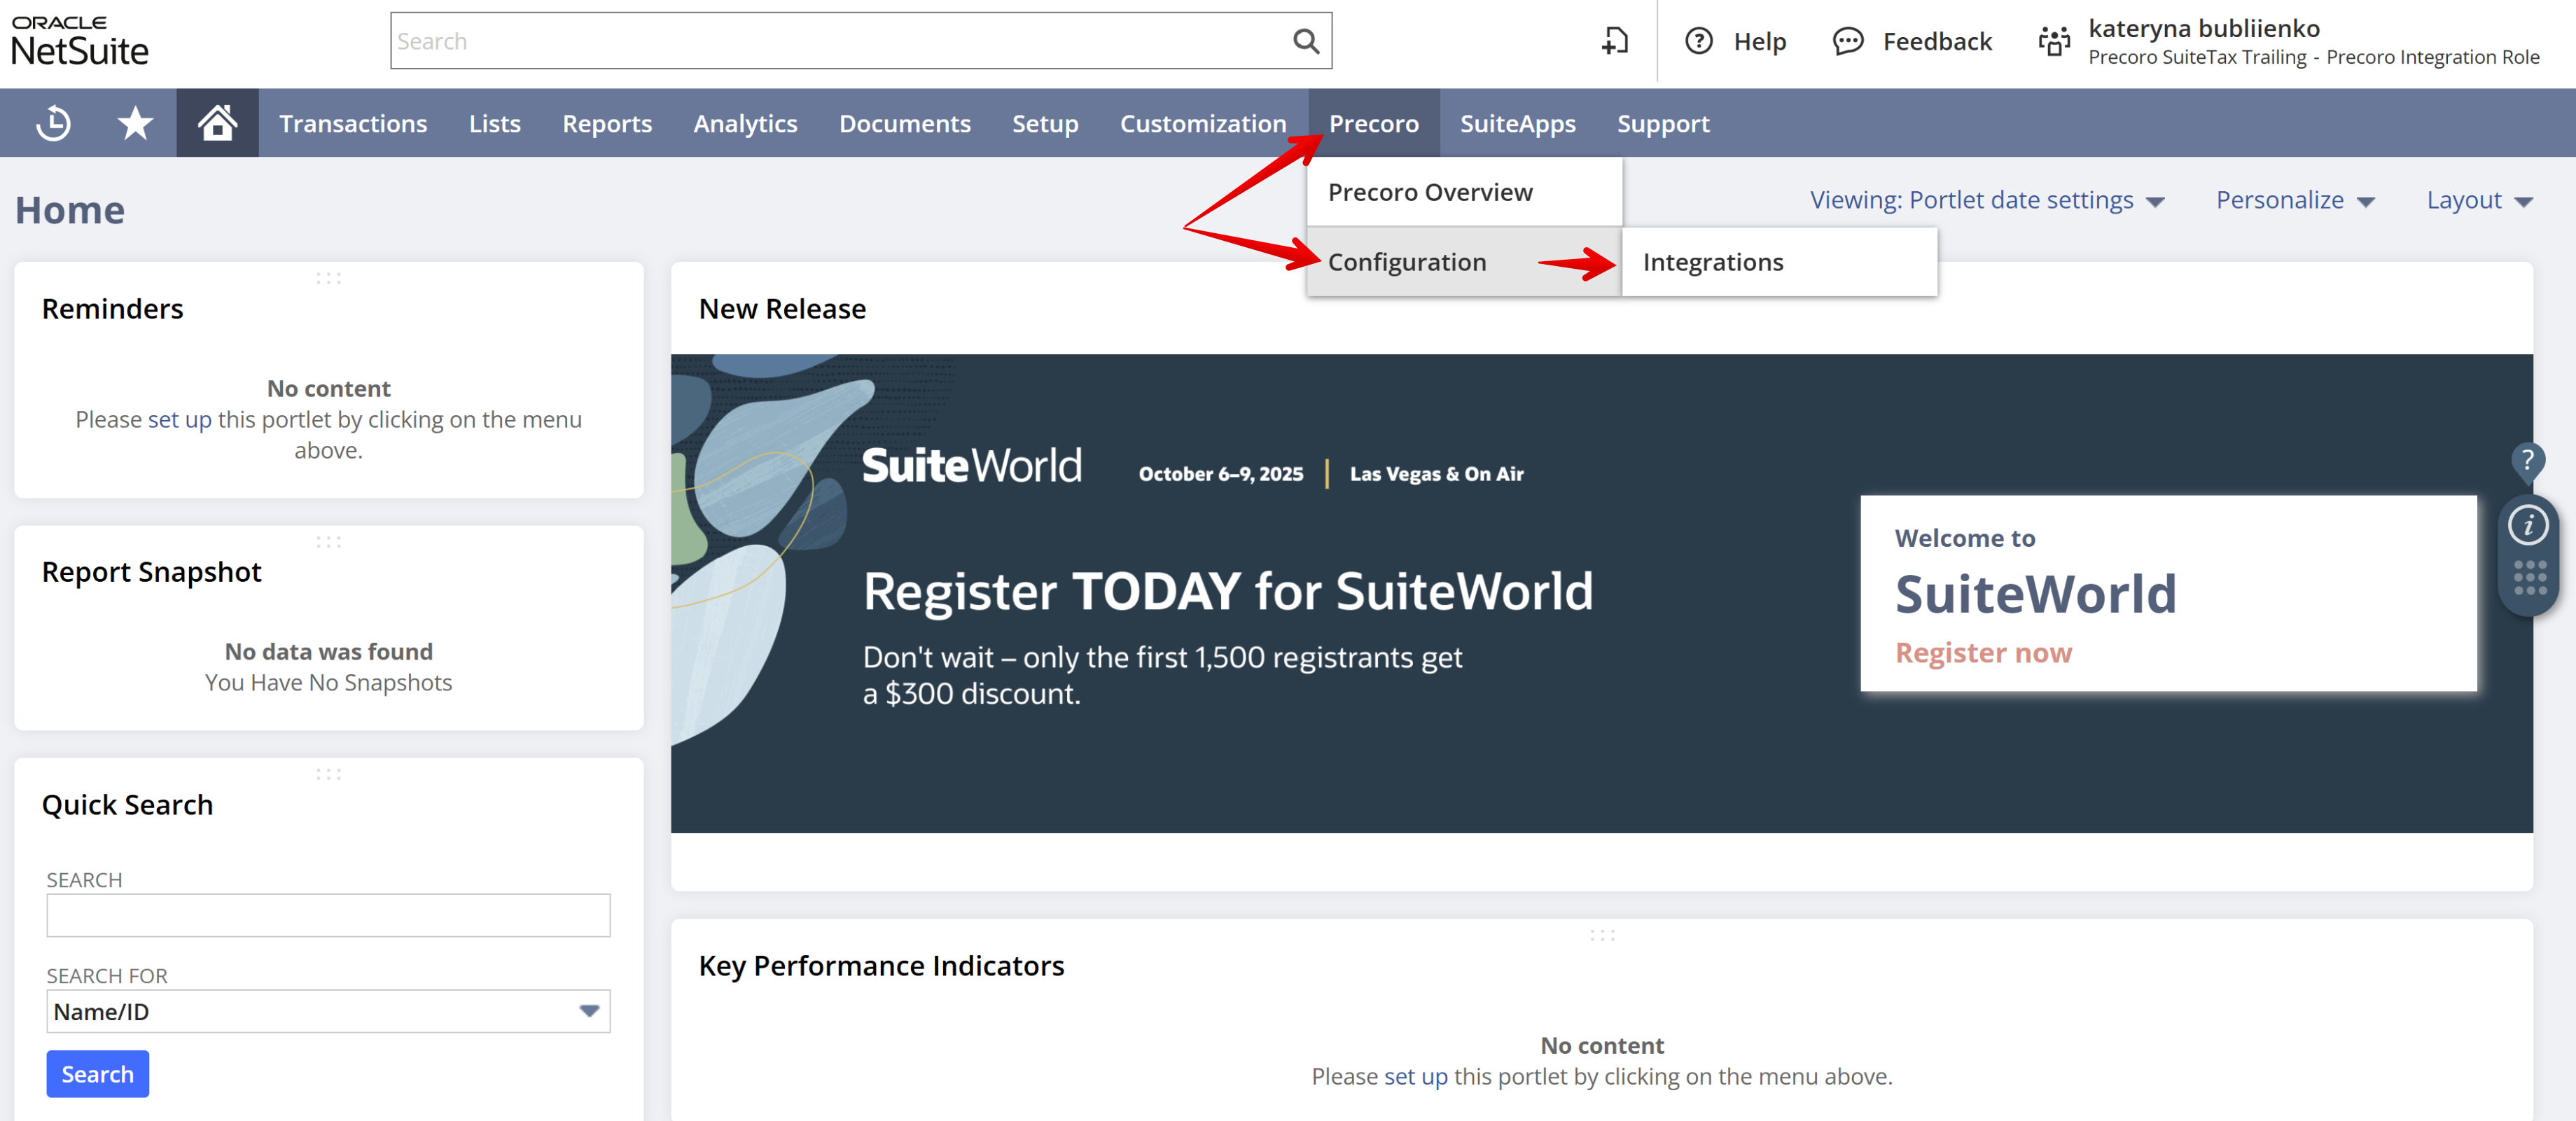Open the Search For Name/ID dropdown
This screenshot has width=2576, height=1121.
[x=328, y=1011]
